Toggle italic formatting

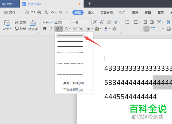click(x=51, y=29)
